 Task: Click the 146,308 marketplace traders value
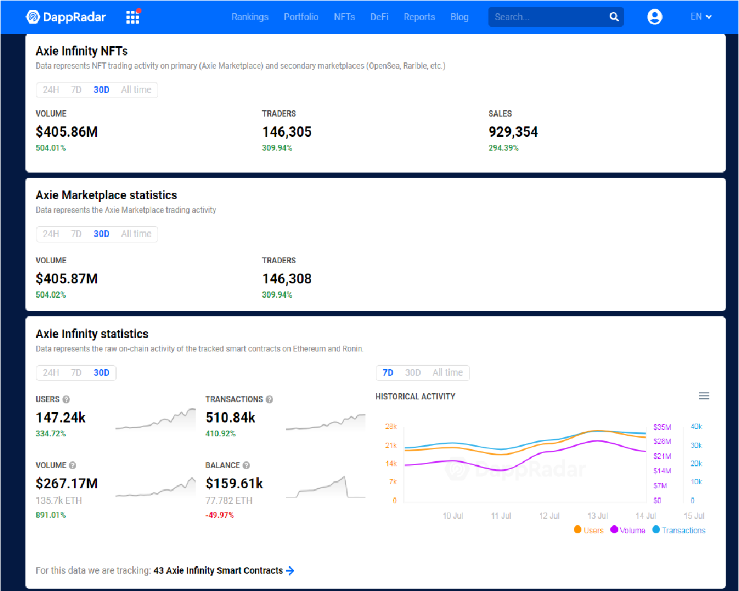pyautogui.click(x=287, y=279)
